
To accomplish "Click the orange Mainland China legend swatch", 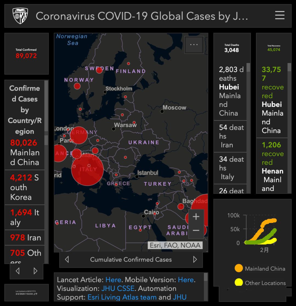I will 239,268.
